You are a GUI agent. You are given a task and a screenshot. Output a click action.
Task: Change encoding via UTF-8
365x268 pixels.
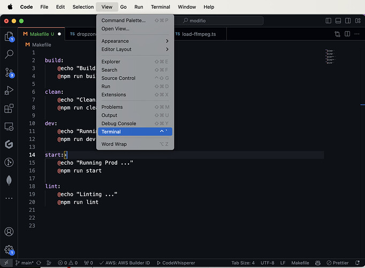pyautogui.click(x=267, y=263)
